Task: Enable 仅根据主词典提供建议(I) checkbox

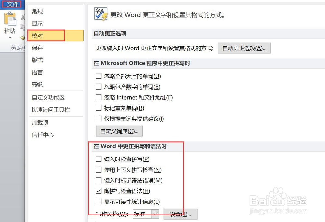Action: [98, 118]
